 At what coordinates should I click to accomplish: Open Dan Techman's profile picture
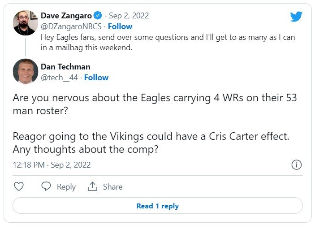pyautogui.click(x=25, y=71)
